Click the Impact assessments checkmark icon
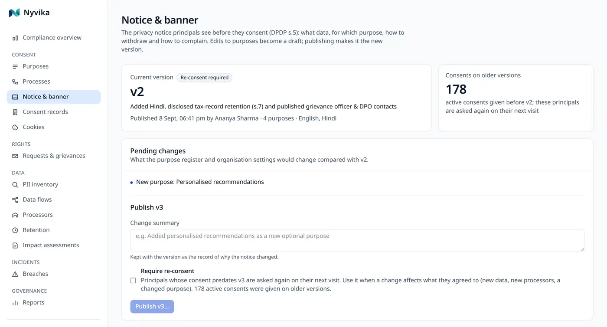The image size is (607, 327). coord(15,245)
